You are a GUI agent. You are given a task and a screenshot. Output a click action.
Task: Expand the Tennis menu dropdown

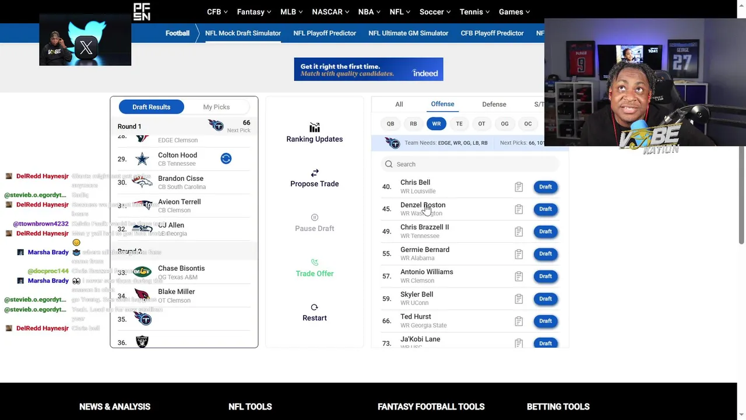click(x=475, y=12)
